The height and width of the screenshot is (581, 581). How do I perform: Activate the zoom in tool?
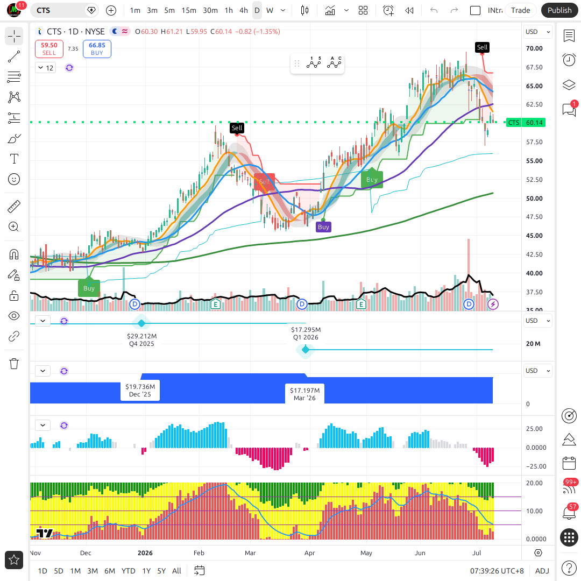point(14,227)
